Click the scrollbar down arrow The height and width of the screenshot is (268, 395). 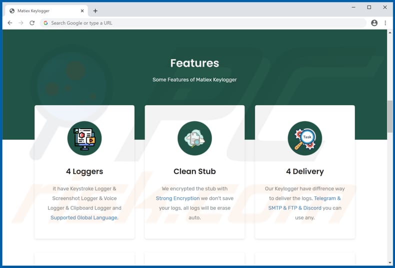389,262
